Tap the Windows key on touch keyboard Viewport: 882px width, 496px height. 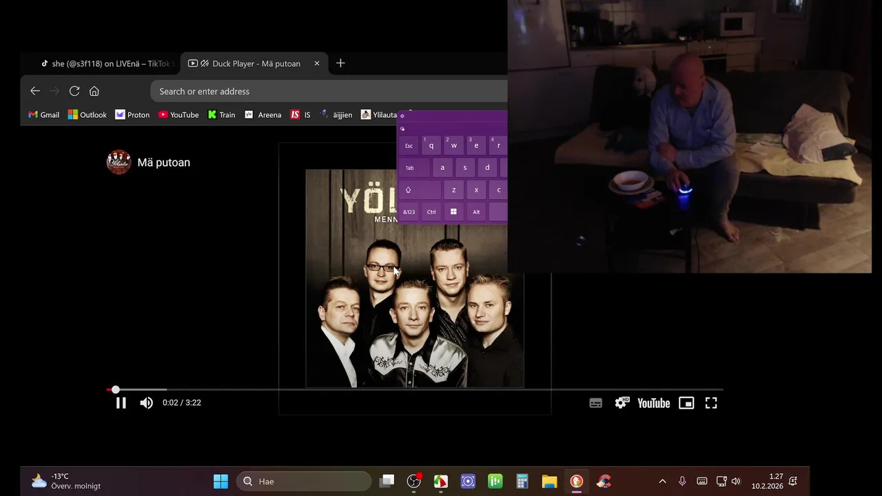point(453,211)
